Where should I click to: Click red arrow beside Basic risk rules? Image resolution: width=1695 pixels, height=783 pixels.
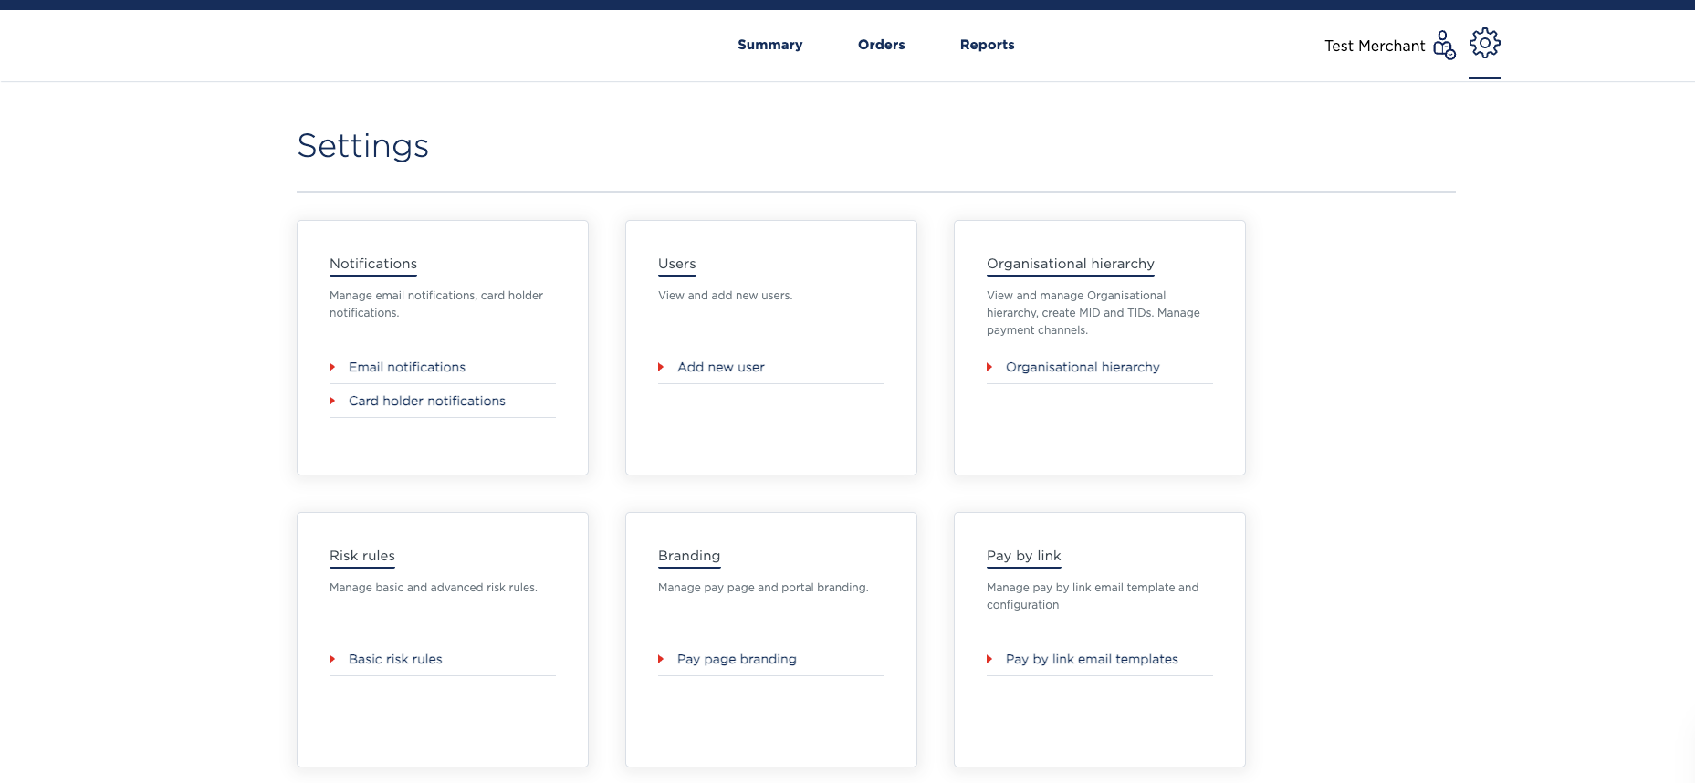point(332,659)
